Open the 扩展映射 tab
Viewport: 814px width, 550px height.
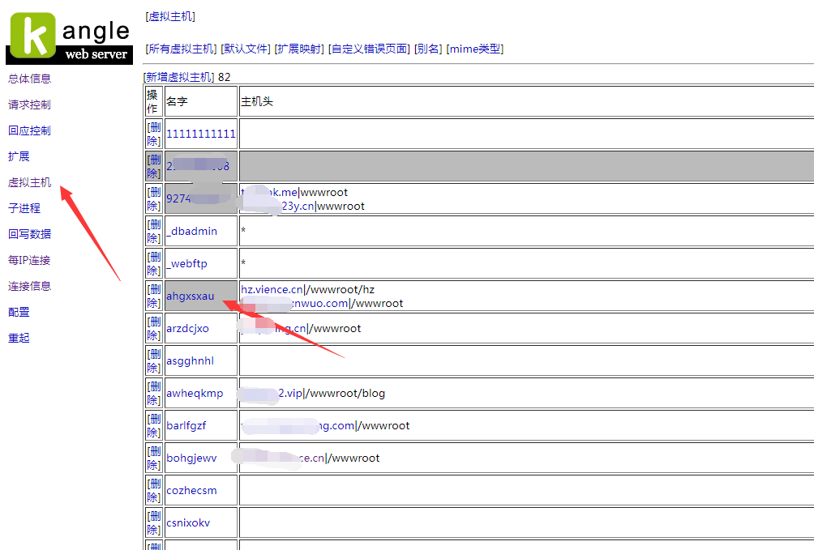[x=300, y=49]
